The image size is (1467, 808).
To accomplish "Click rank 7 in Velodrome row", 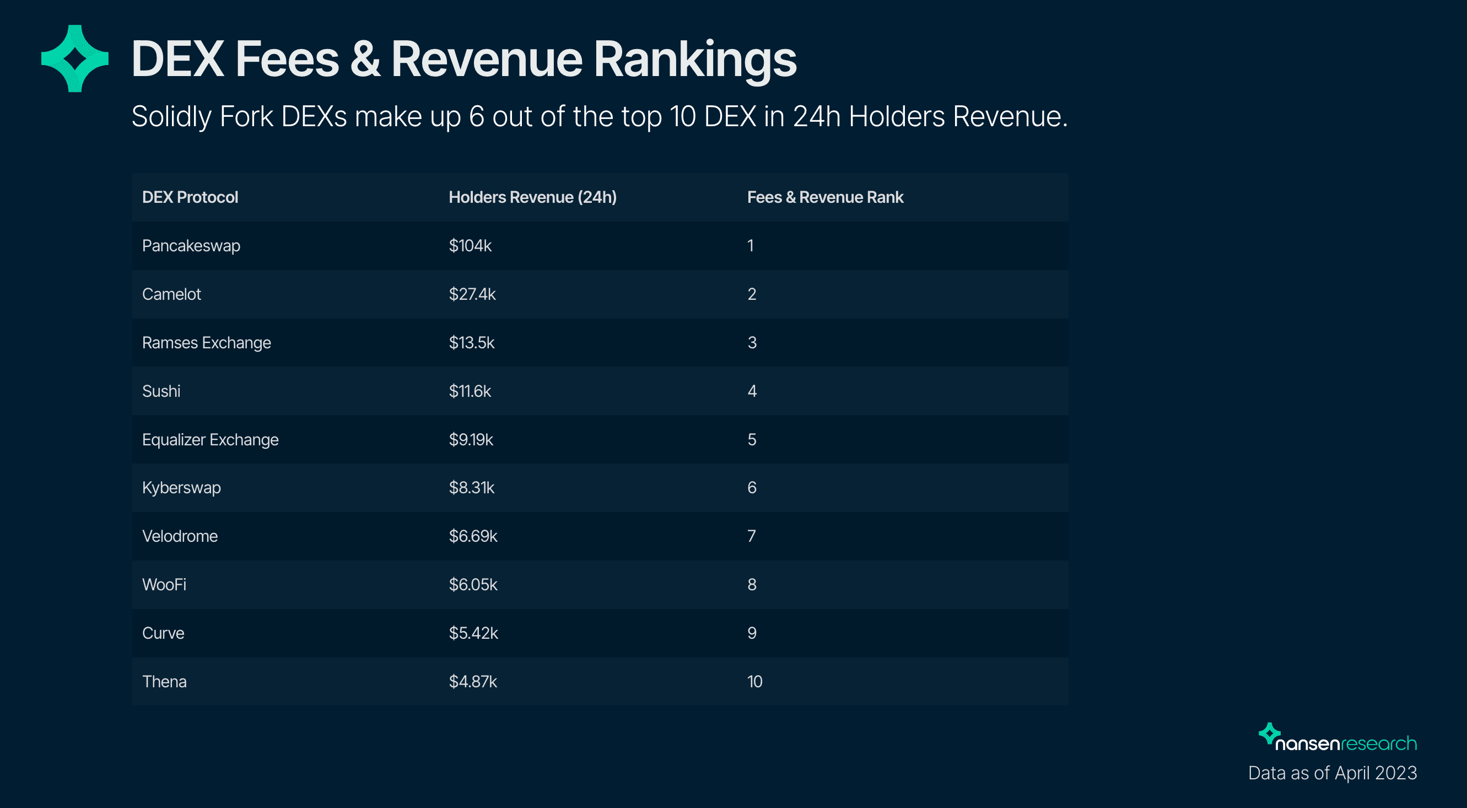I will (752, 536).
